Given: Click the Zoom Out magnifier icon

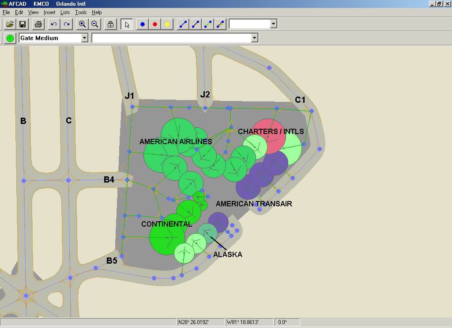Looking at the screenshot, I should point(94,24).
